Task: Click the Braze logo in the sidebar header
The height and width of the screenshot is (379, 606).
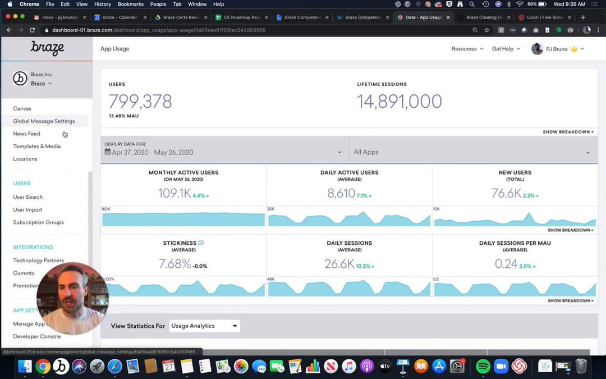Action: (47, 49)
